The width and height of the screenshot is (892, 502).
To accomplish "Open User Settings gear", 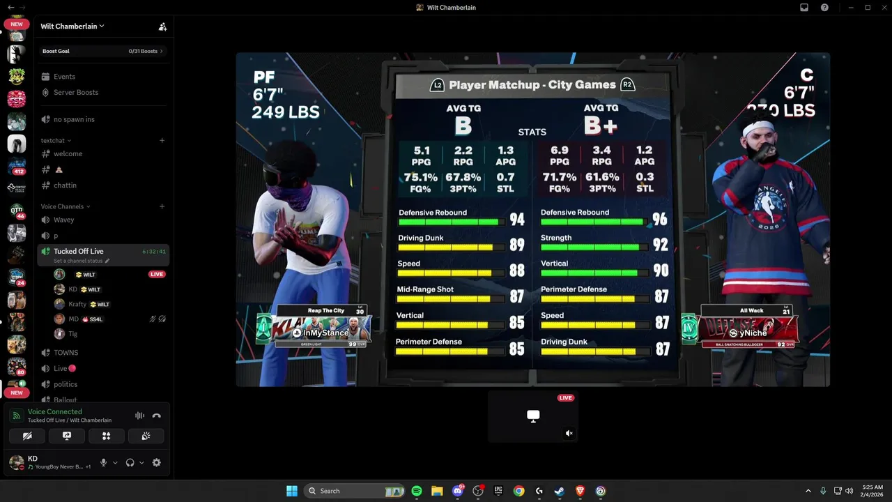I will coord(156,462).
